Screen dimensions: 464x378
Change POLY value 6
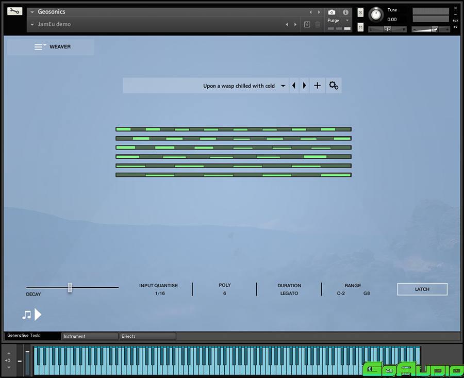click(225, 293)
